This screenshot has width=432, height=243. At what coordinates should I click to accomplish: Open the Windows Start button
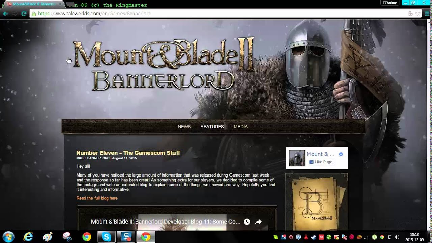(x=8, y=237)
